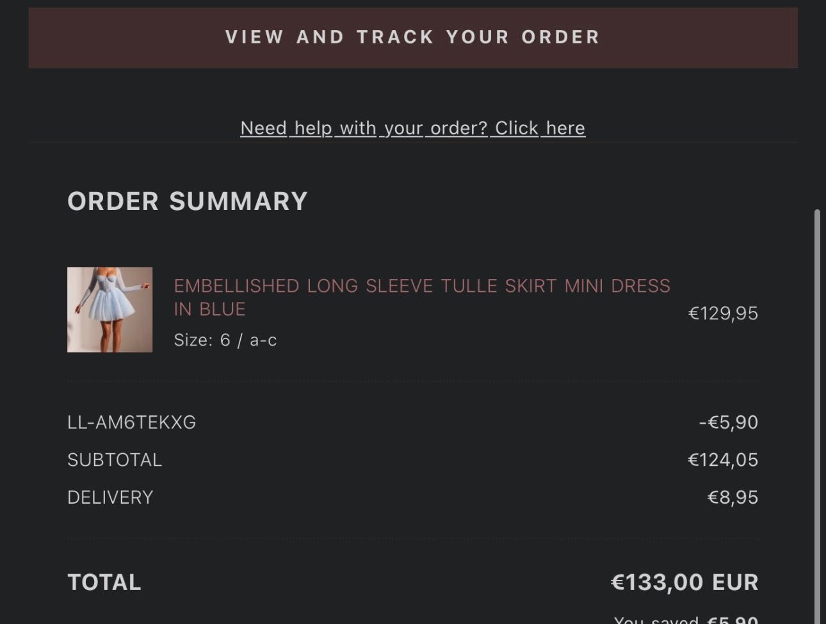Viewport: 826px width, 624px height.
Task: Click the View and Track Your Order button
Action: tap(413, 38)
